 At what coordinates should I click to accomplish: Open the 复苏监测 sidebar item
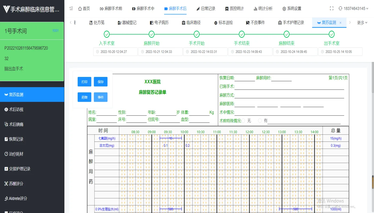pos(32,95)
